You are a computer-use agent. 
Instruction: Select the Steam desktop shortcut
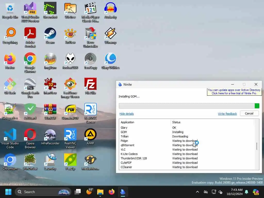(x=50, y=36)
